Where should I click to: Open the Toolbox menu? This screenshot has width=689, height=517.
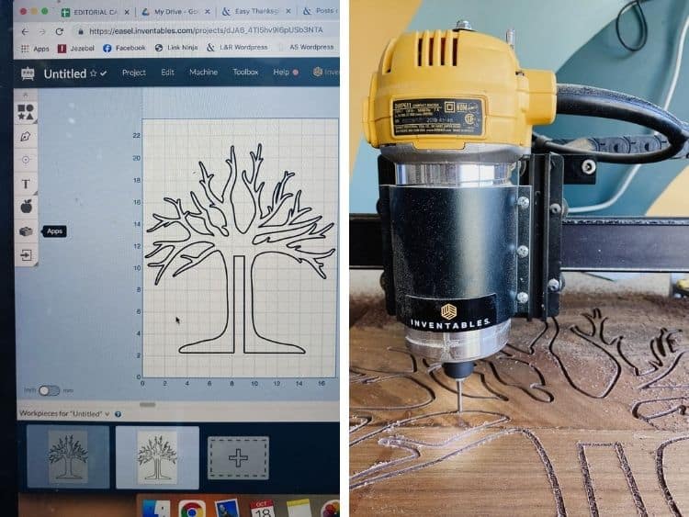(245, 72)
